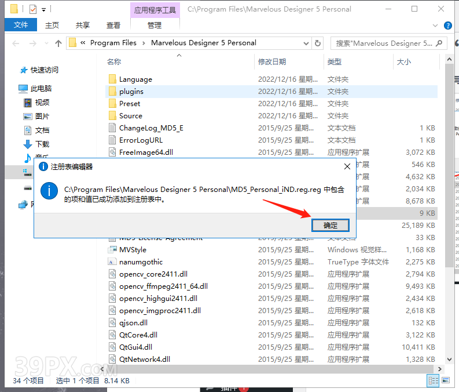Close the 注册表编辑器 dialog with the X
The image size is (459, 392).
[x=347, y=166]
